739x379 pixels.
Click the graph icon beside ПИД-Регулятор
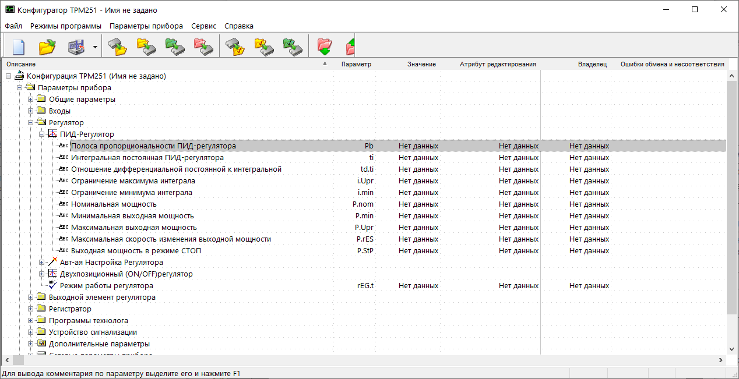[x=52, y=134]
